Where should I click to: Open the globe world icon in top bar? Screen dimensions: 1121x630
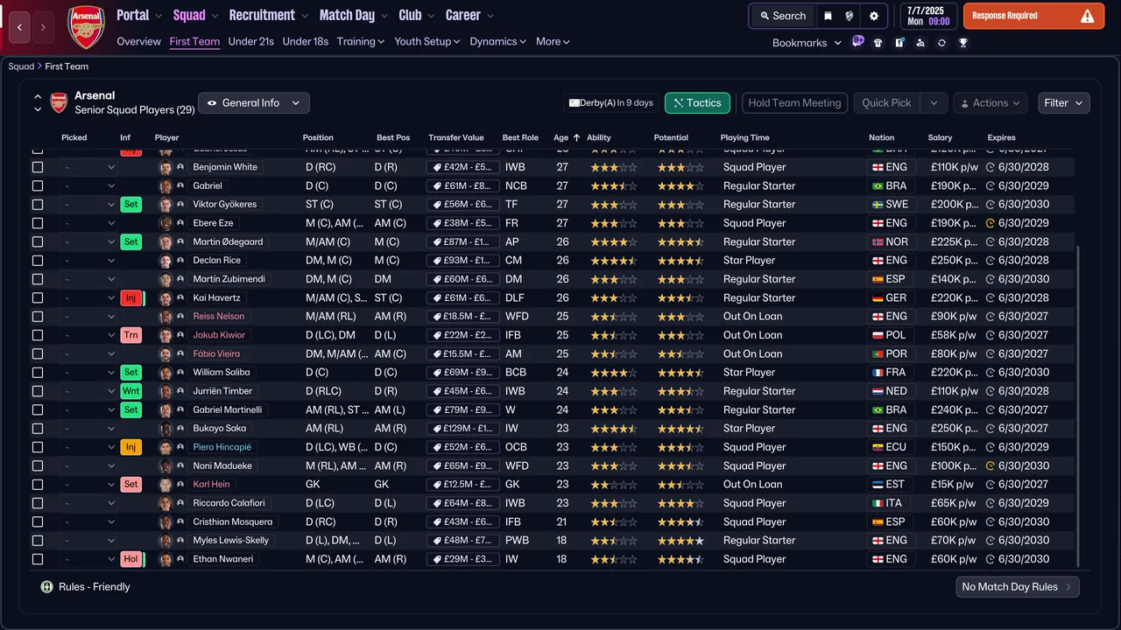(850, 16)
